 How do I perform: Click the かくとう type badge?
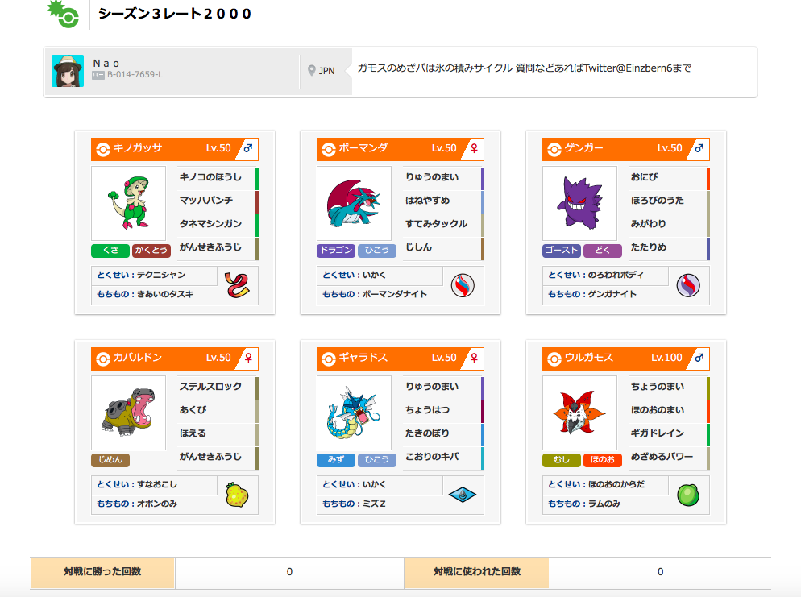[151, 251]
